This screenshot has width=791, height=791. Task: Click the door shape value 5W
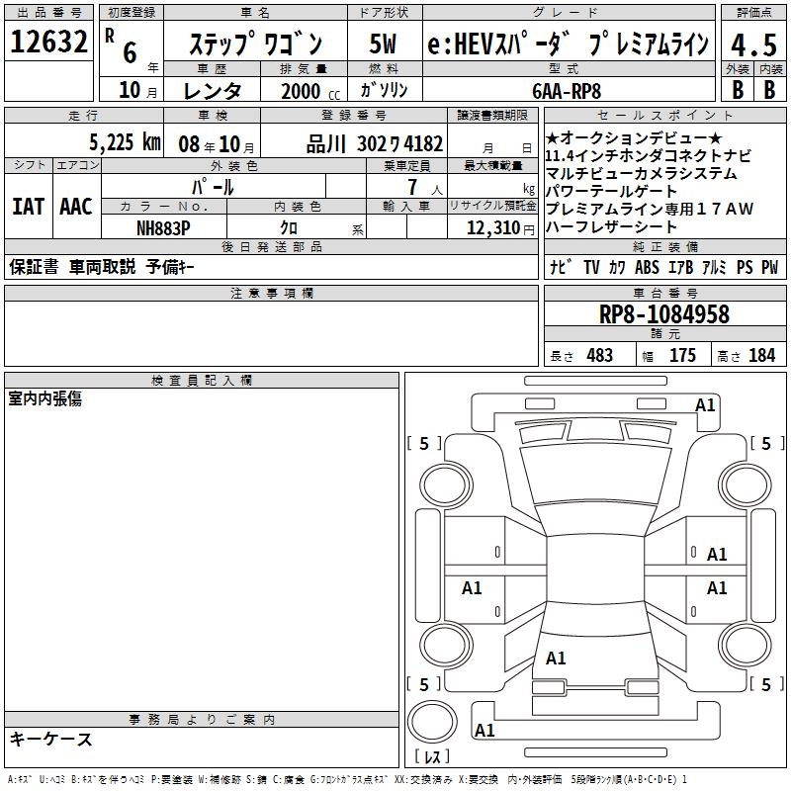[384, 44]
